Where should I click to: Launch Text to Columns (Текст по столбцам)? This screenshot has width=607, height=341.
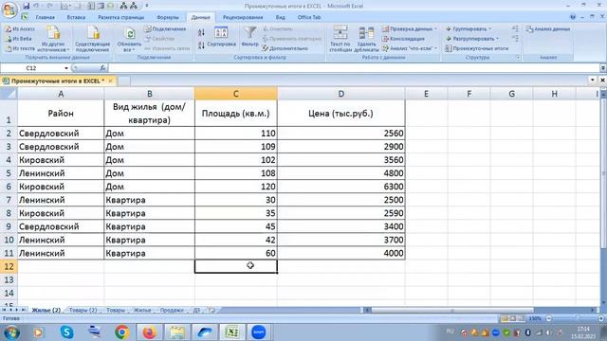[340, 39]
